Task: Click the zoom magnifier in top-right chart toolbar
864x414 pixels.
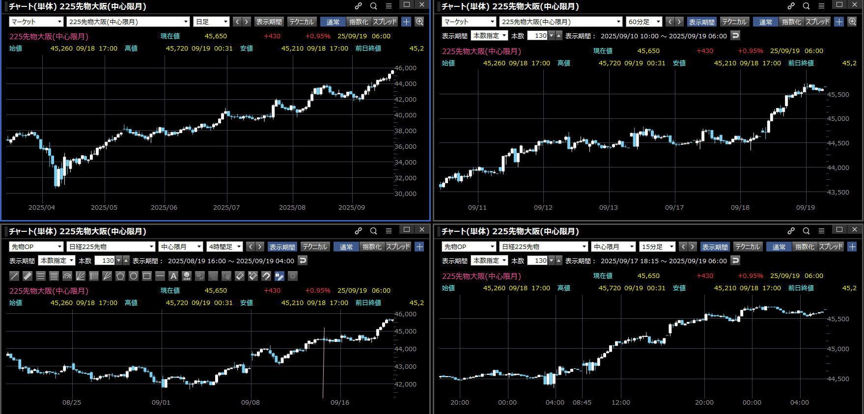Action: (x=852, y=22)
